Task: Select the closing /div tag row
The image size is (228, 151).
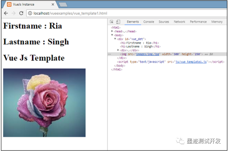Action: click(x=122, y=58)
